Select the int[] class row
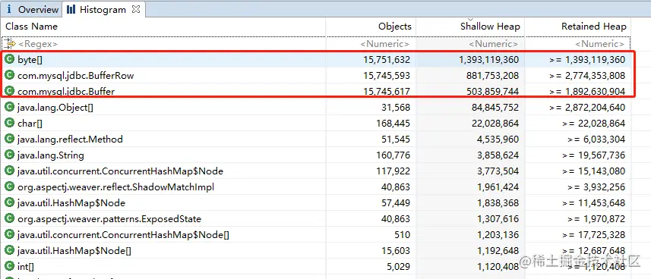 [x=315, y=267]
